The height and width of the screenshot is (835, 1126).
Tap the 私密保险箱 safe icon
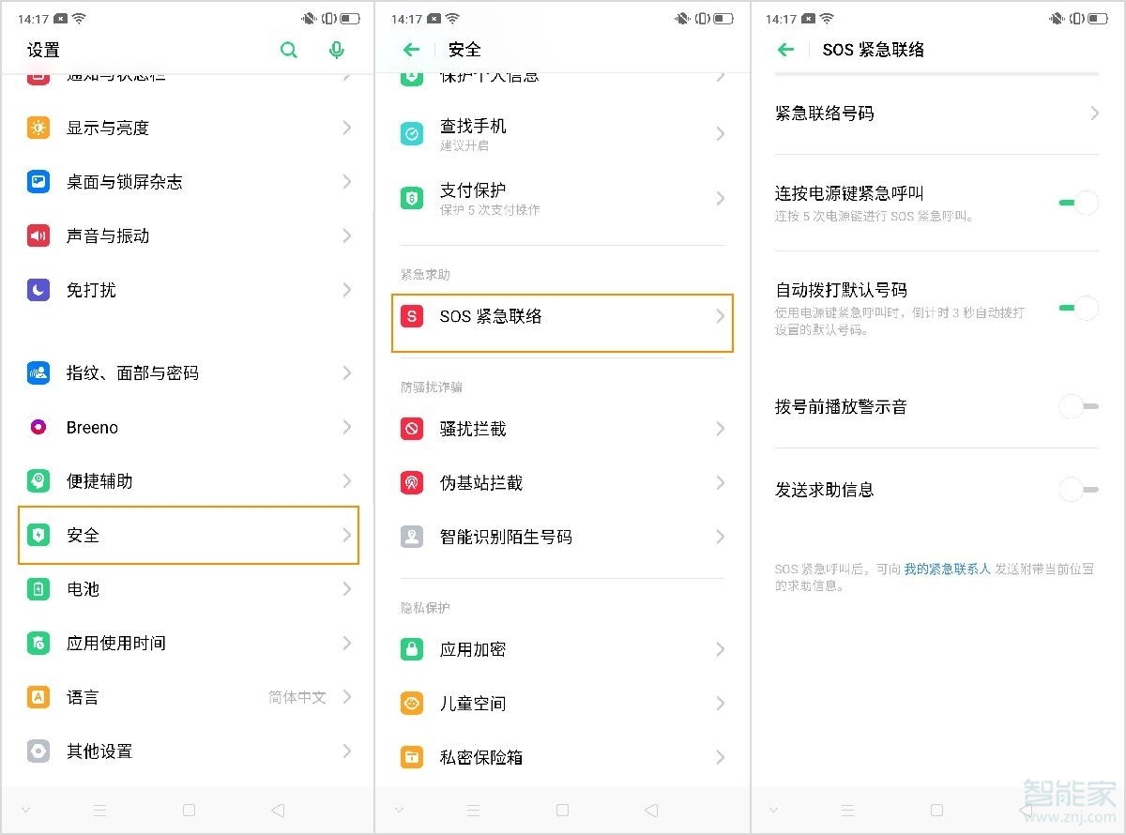(411, 757)
